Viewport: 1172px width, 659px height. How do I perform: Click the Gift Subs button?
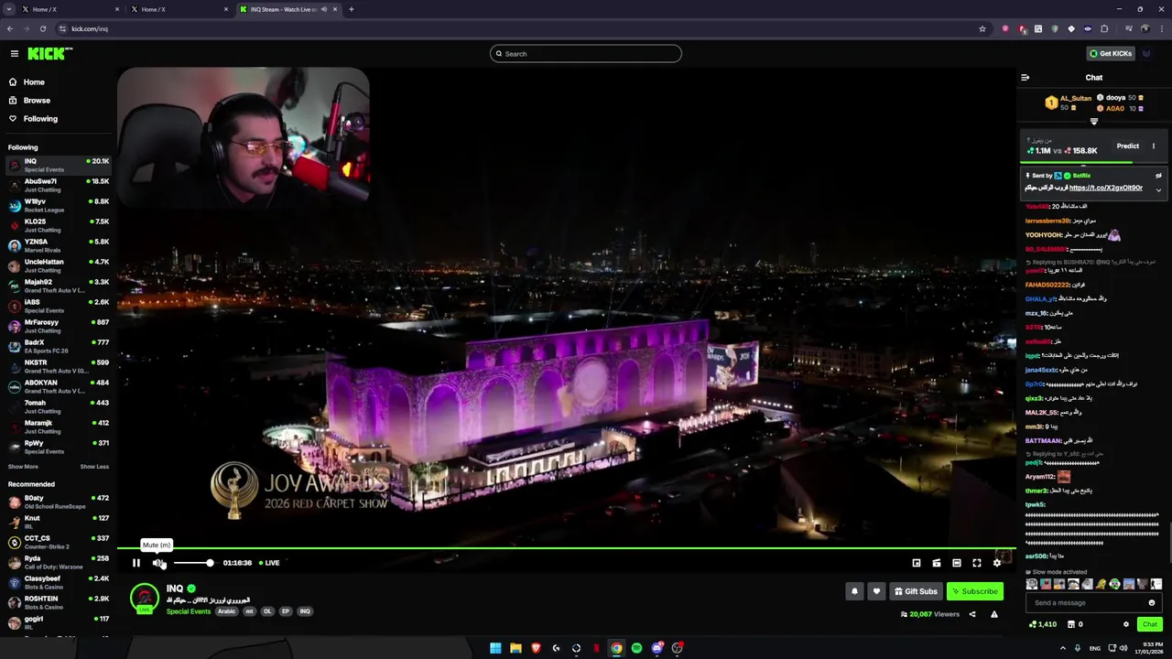pyautogui.click(x=916, y=591)
